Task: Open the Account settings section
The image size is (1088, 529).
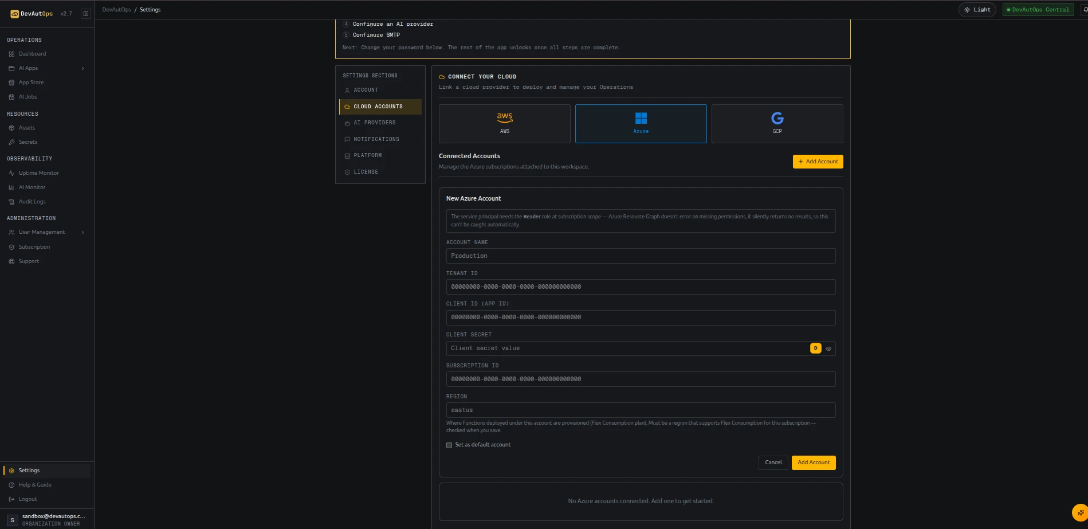Action: coord(380,90)
